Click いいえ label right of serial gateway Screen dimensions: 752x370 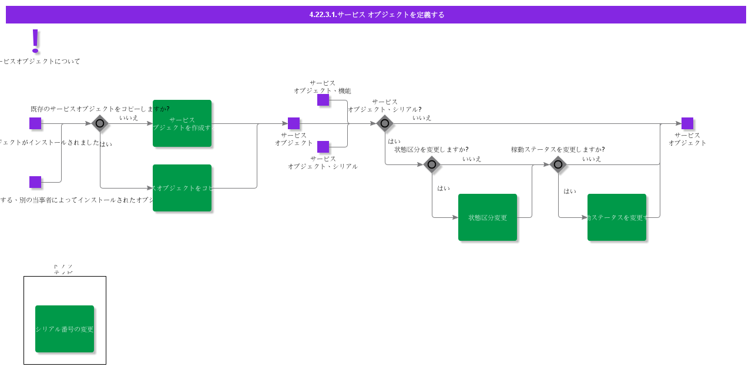point(422,117)
